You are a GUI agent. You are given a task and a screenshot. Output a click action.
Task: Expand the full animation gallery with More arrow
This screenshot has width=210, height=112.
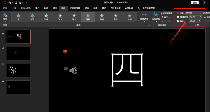[x=138, y=20]
